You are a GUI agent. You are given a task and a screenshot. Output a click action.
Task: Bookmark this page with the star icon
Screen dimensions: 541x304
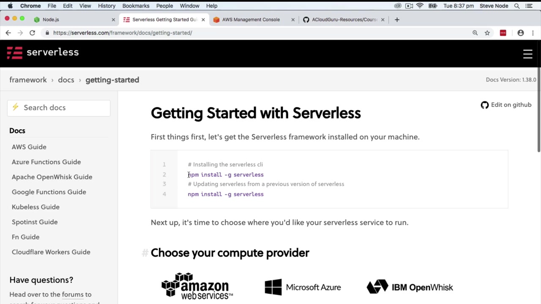487,33
